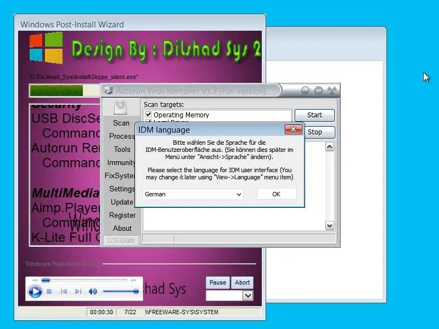Click the USBSafe logo in the sidebar
This screenshot has width=439, height=329.
point(121,240)
